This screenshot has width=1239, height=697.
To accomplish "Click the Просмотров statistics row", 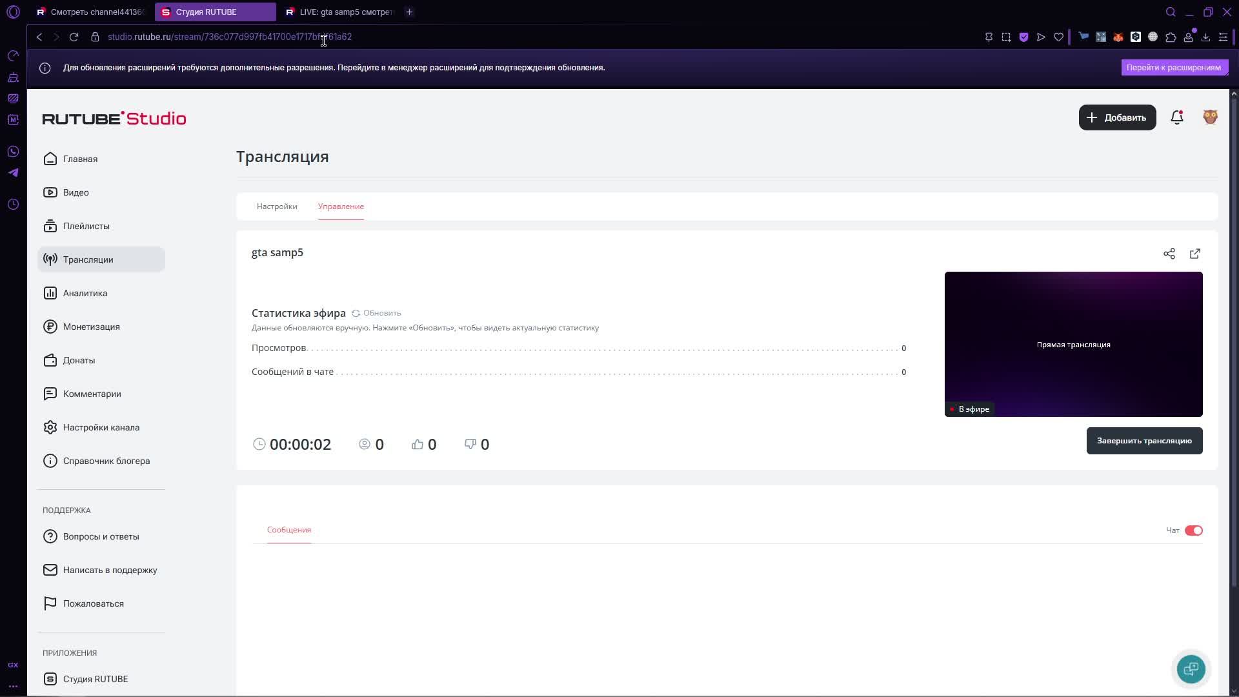I will coord(579,348).
